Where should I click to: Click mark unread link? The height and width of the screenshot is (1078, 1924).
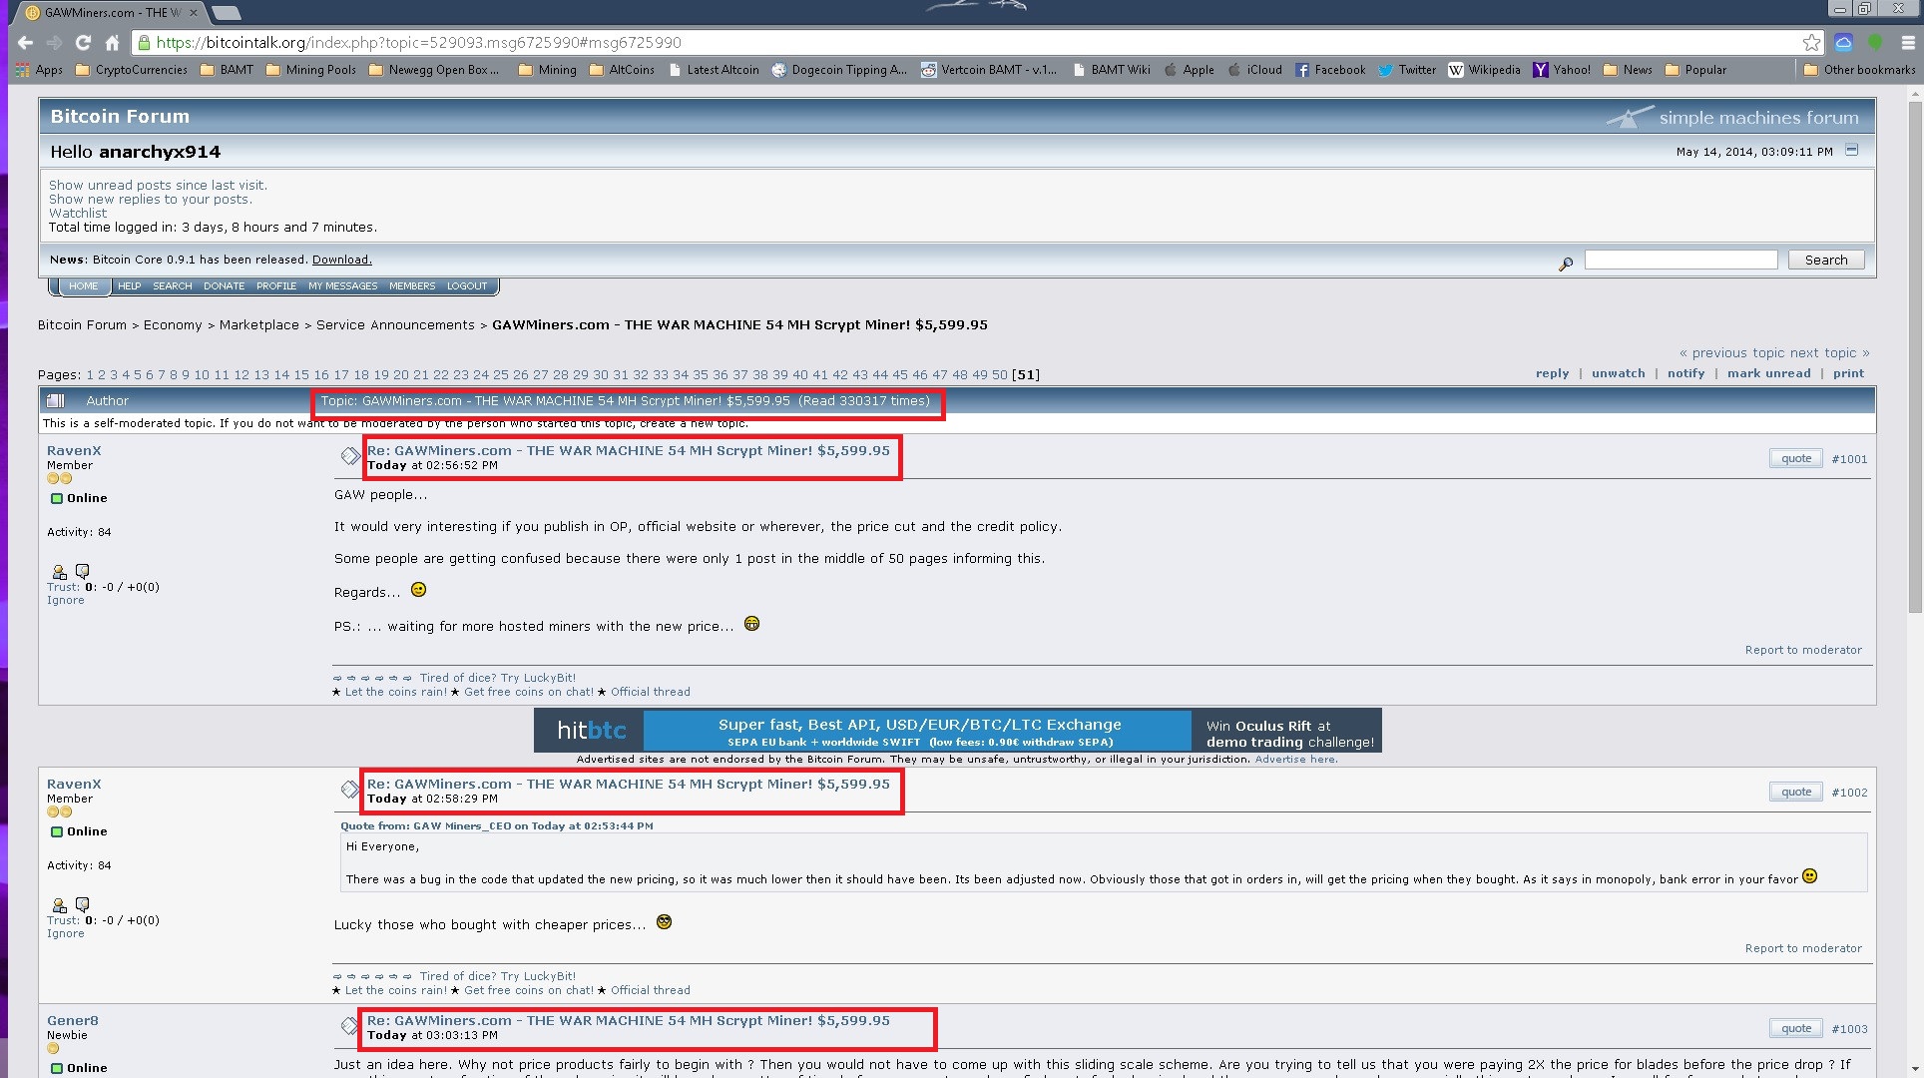[1768, 373]
